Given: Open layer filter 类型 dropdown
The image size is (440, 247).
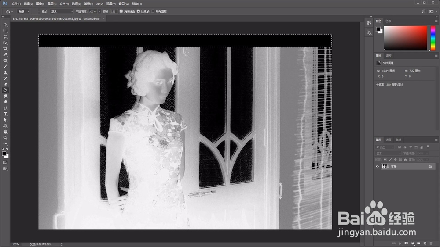Looking at the screenshot, I should click(x=385, y=147).
